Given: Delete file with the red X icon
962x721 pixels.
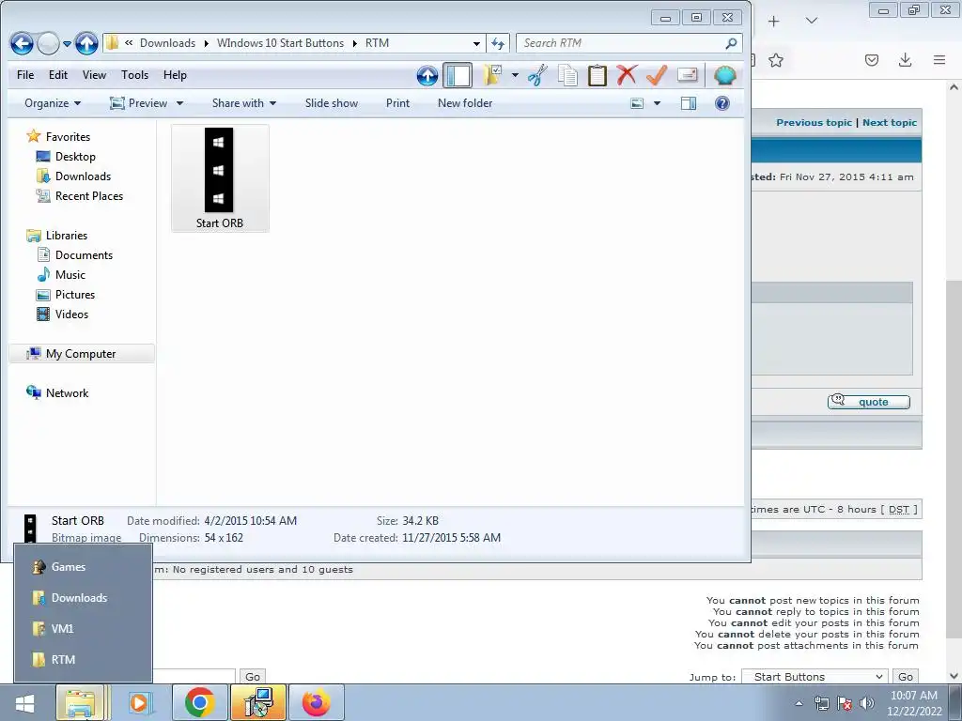Looking at the screenshot, I should click(627, 75).
